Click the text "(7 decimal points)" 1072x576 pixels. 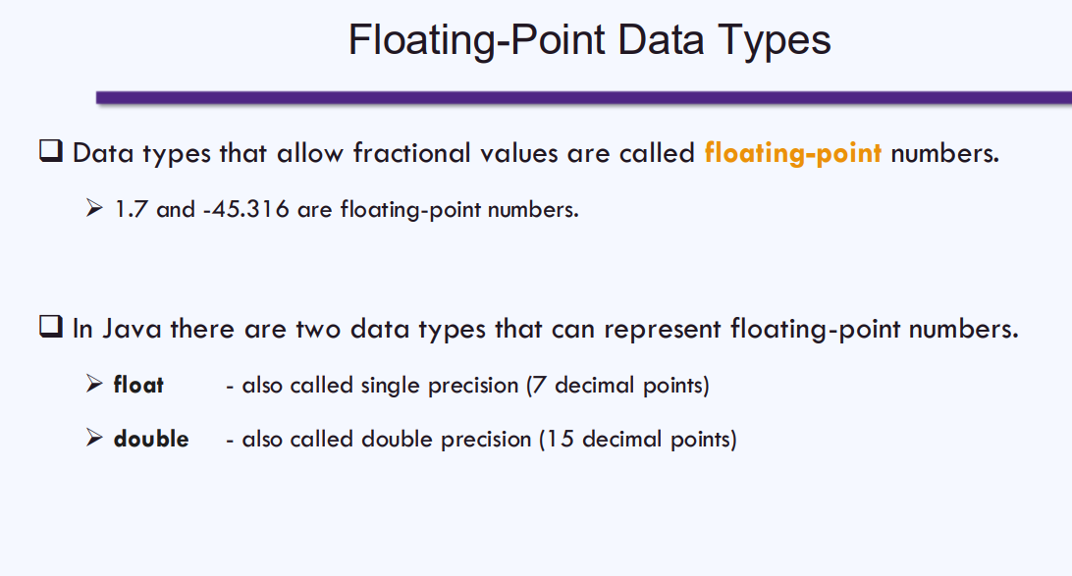pyautogui.click(x=617, y=386)
